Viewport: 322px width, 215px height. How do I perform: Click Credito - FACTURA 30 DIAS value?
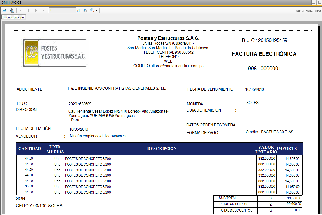click(269, 132)
